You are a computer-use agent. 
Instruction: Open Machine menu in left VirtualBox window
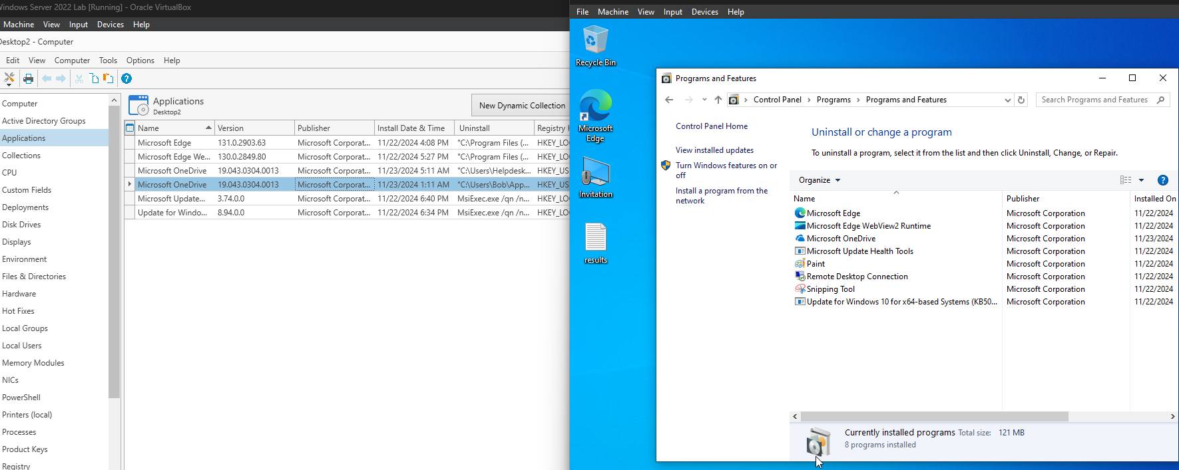(x=19, y=25)
